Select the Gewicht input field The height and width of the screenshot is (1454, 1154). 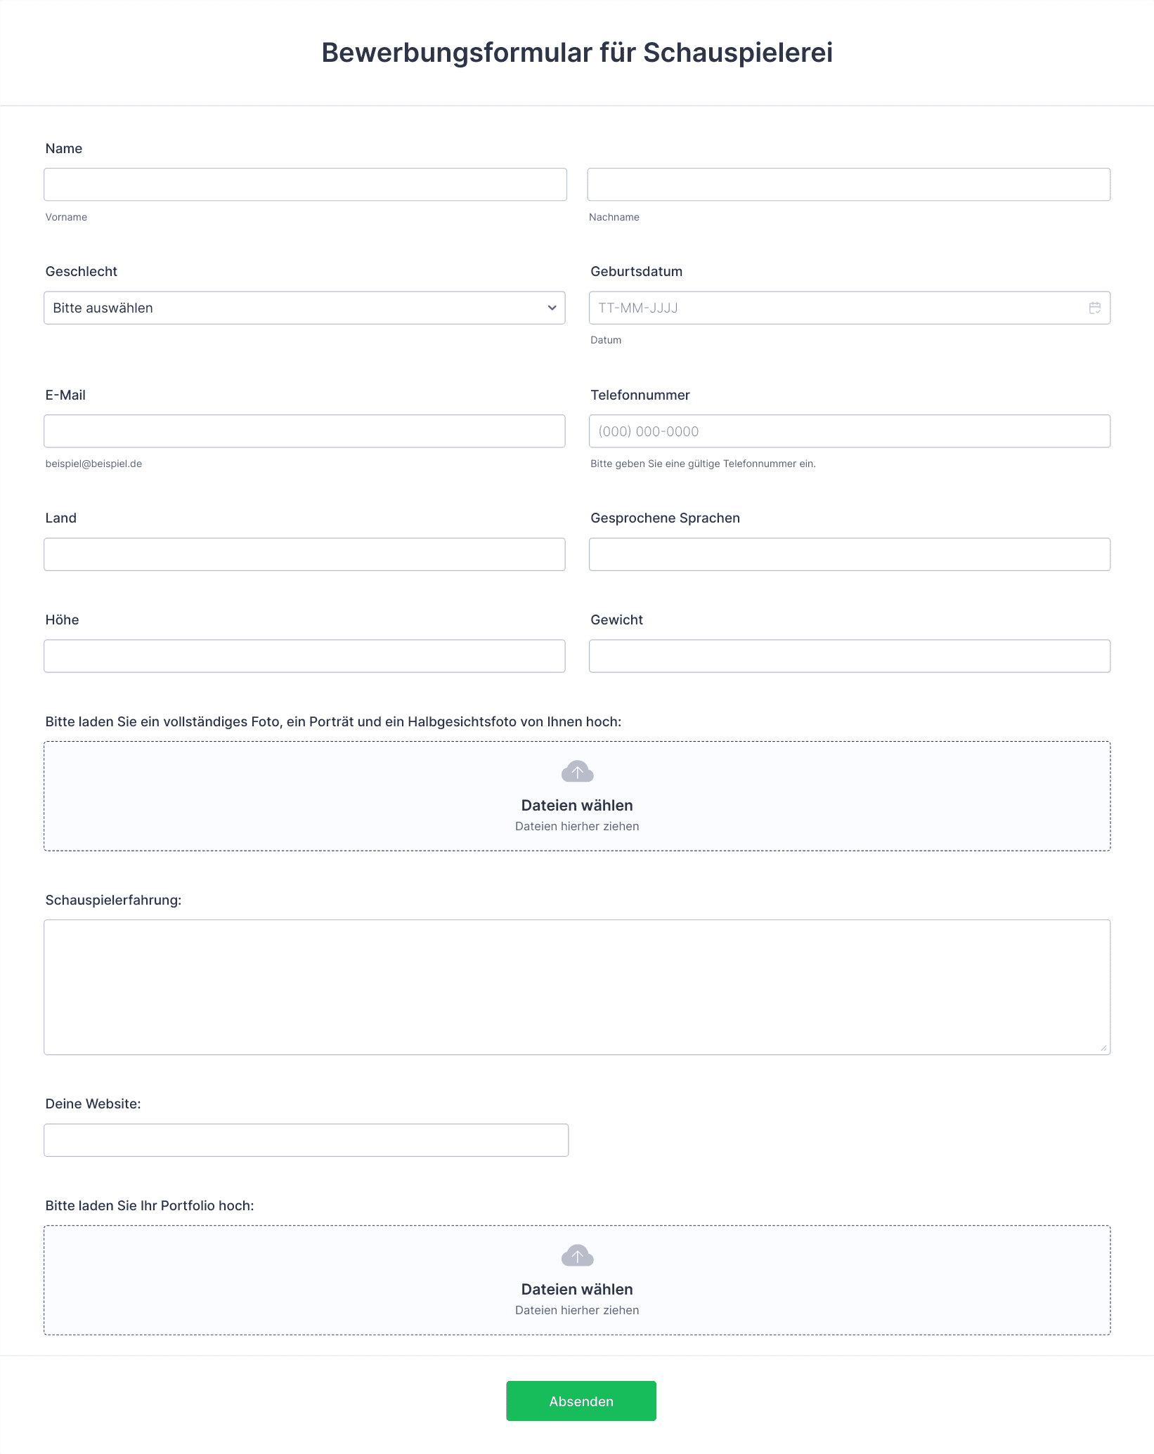pos(850,655)
